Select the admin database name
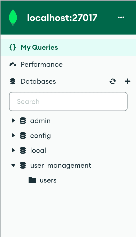 tap(40, 121)
